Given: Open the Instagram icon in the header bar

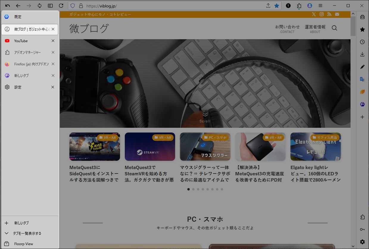Looking at the screenshot, I should (322, 14).
